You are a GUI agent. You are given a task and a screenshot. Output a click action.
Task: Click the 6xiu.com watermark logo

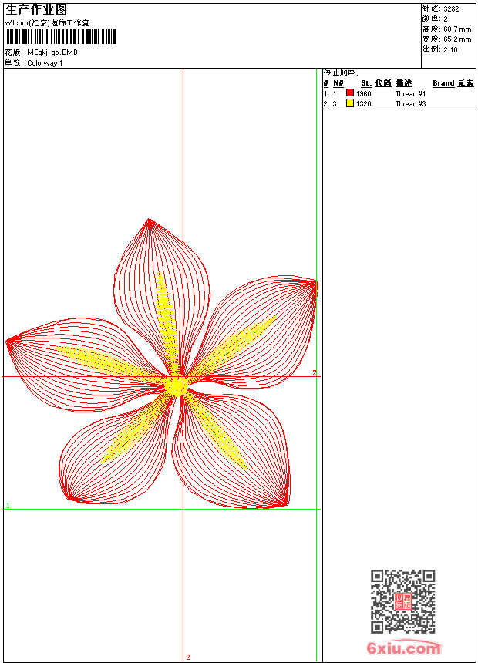[x=403, y=649]
